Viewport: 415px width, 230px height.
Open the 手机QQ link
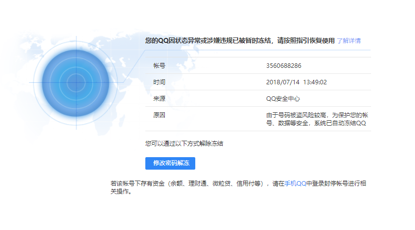pyautogui.click(x=295, y=183)
